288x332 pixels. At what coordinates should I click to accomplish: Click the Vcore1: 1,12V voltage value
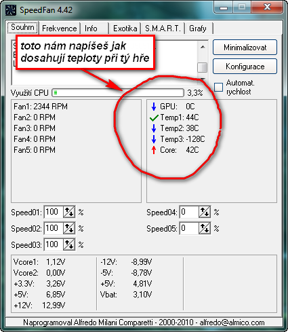pos(56,262)
